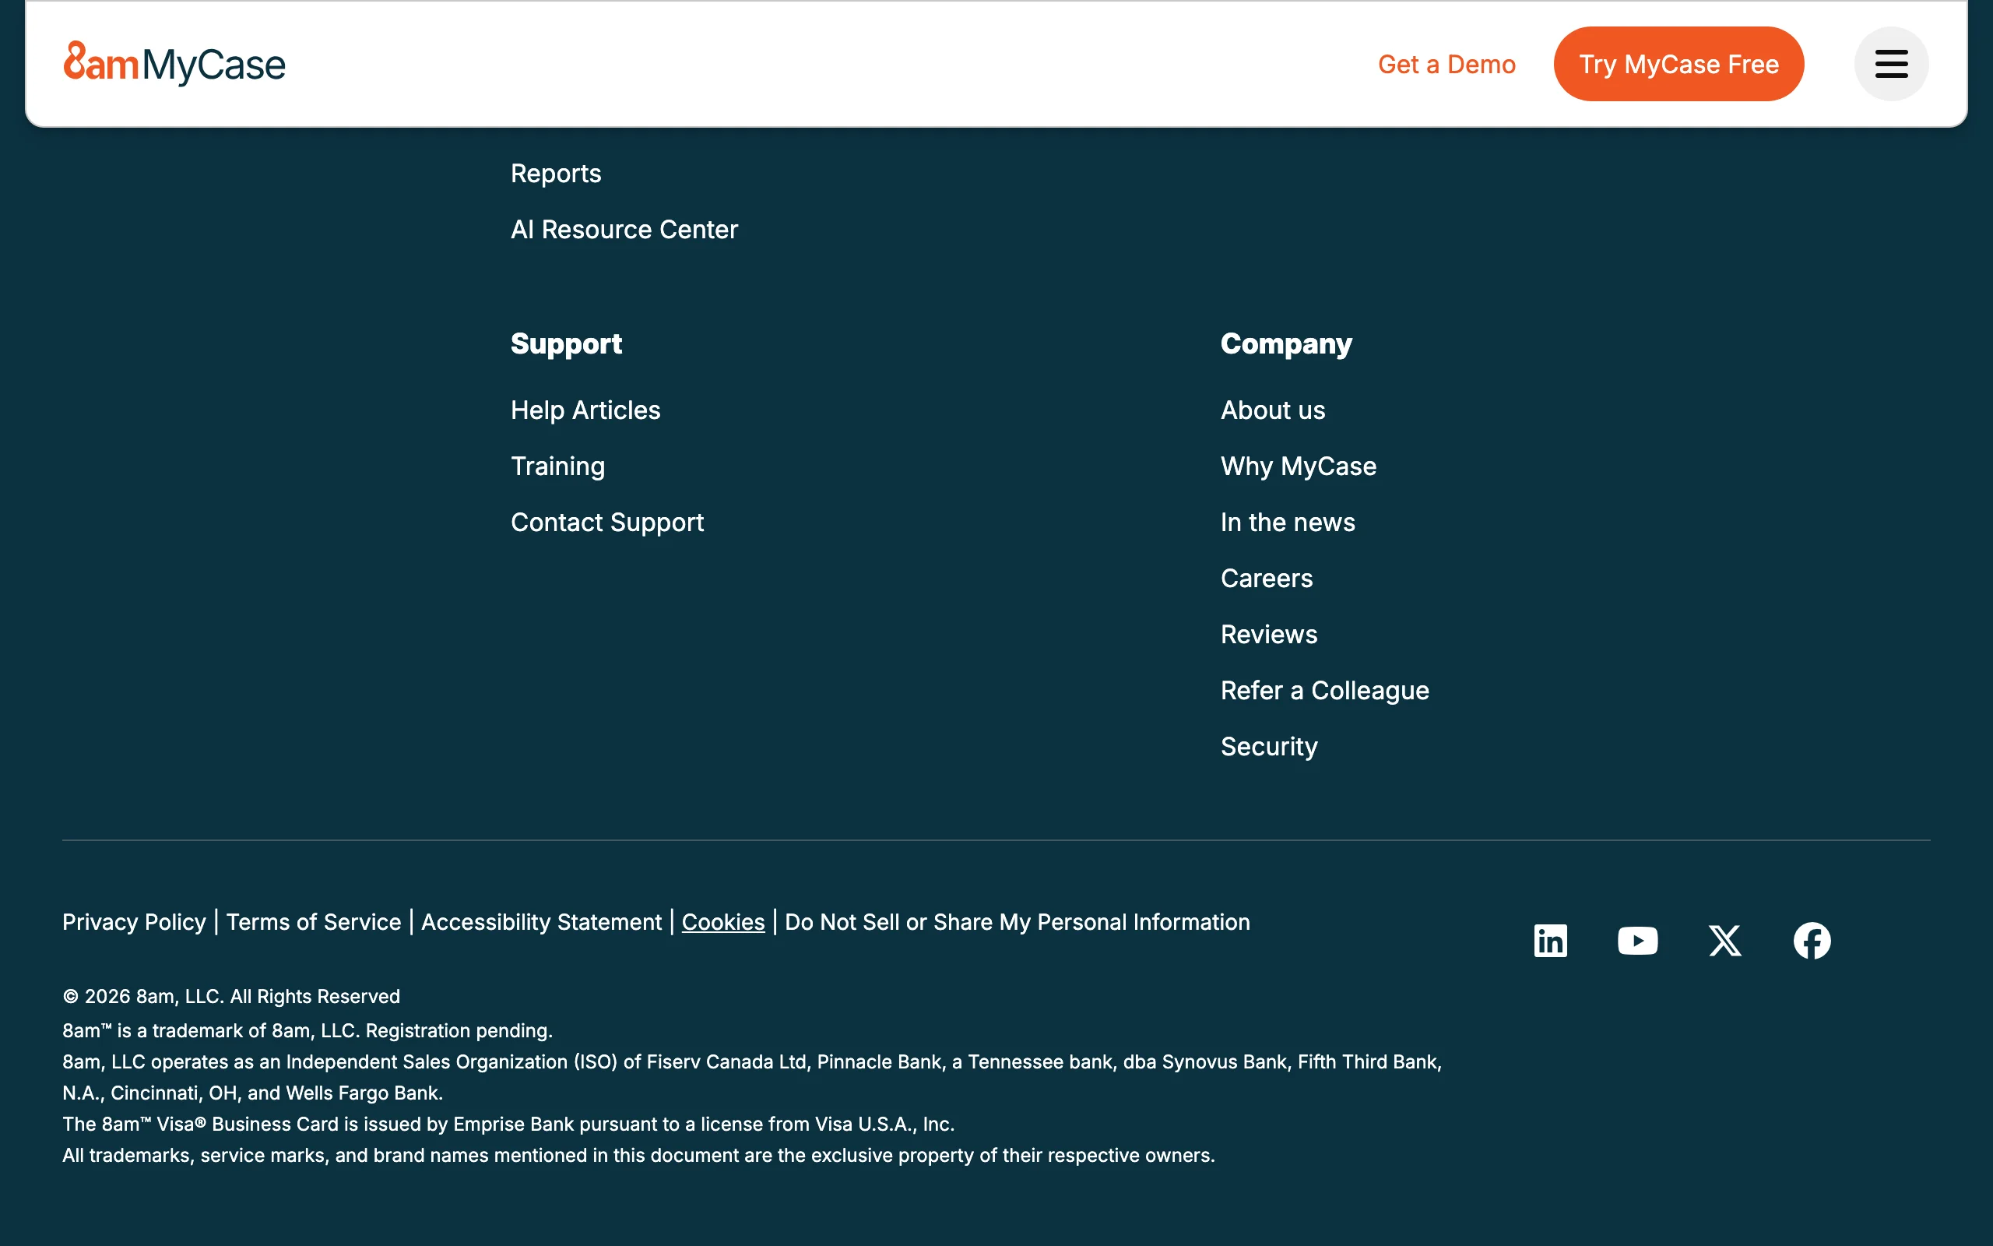Screen dimensions: 1993x1246
Task: View the Terms of Service
Action: click(x=314, y=921)
